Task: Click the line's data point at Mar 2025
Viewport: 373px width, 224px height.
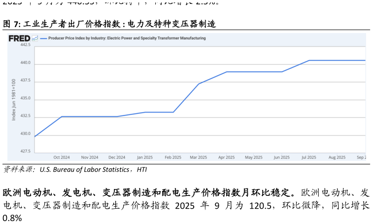Action: tap(199, 84)
